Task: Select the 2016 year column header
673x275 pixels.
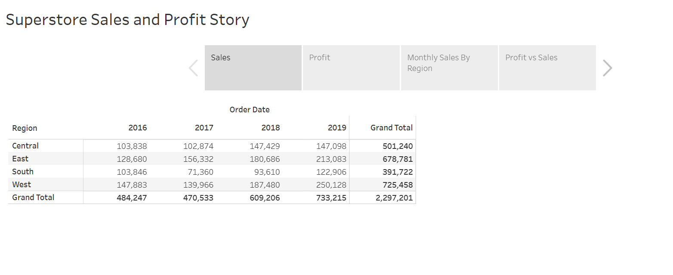Action: (x=138, y=127)
